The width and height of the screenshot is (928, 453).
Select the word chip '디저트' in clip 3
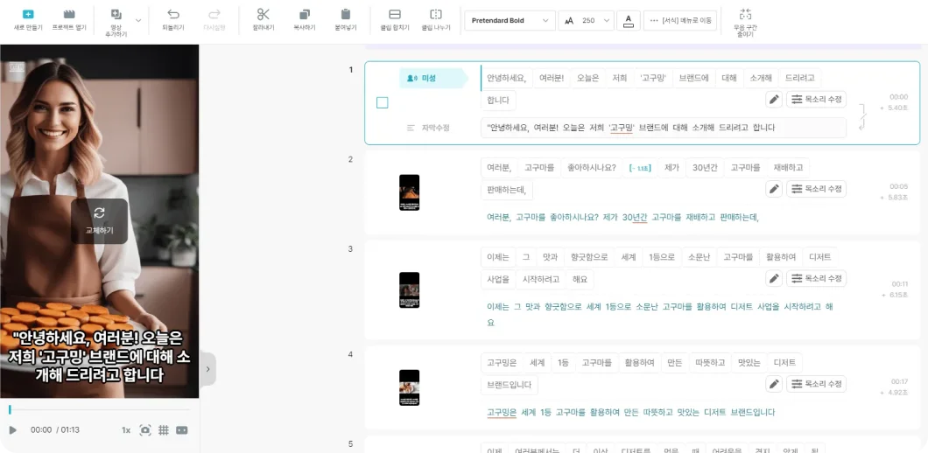tap(819, 257)
